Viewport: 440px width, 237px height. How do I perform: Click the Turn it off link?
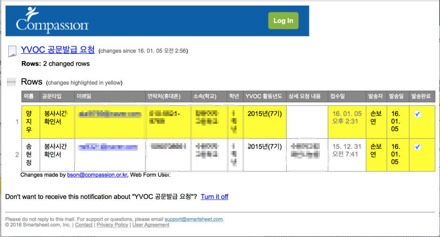(214, 197)
